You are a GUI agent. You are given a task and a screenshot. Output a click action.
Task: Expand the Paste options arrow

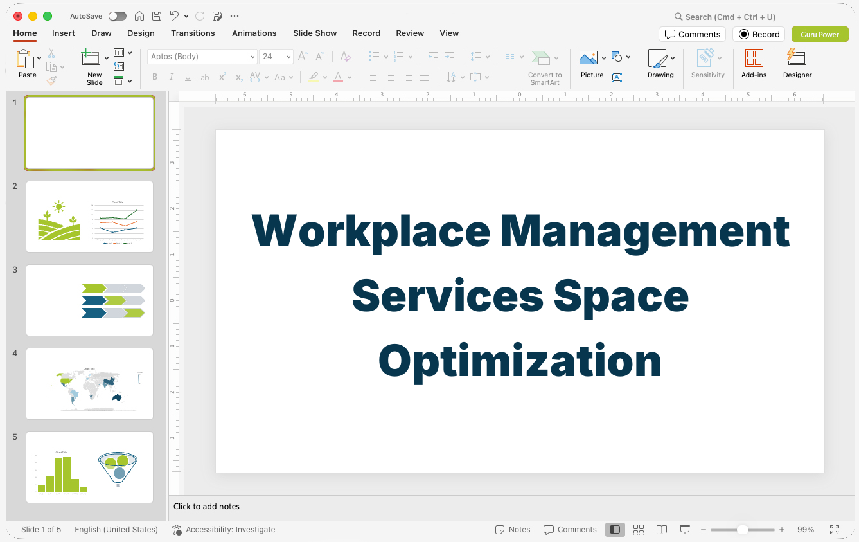[x=39, y=59]
